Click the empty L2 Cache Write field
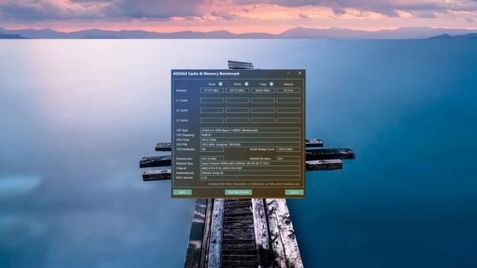 click(x=238, y=110)
